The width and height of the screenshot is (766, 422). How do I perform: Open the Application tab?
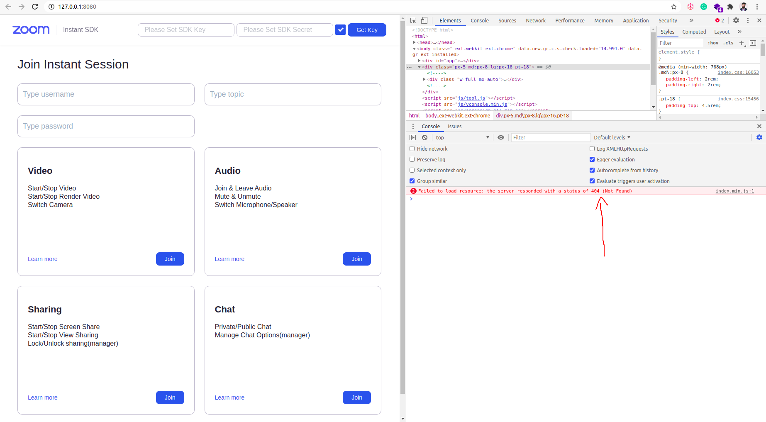(636, 20)
